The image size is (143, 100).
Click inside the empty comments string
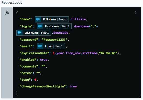pos(43,66)
